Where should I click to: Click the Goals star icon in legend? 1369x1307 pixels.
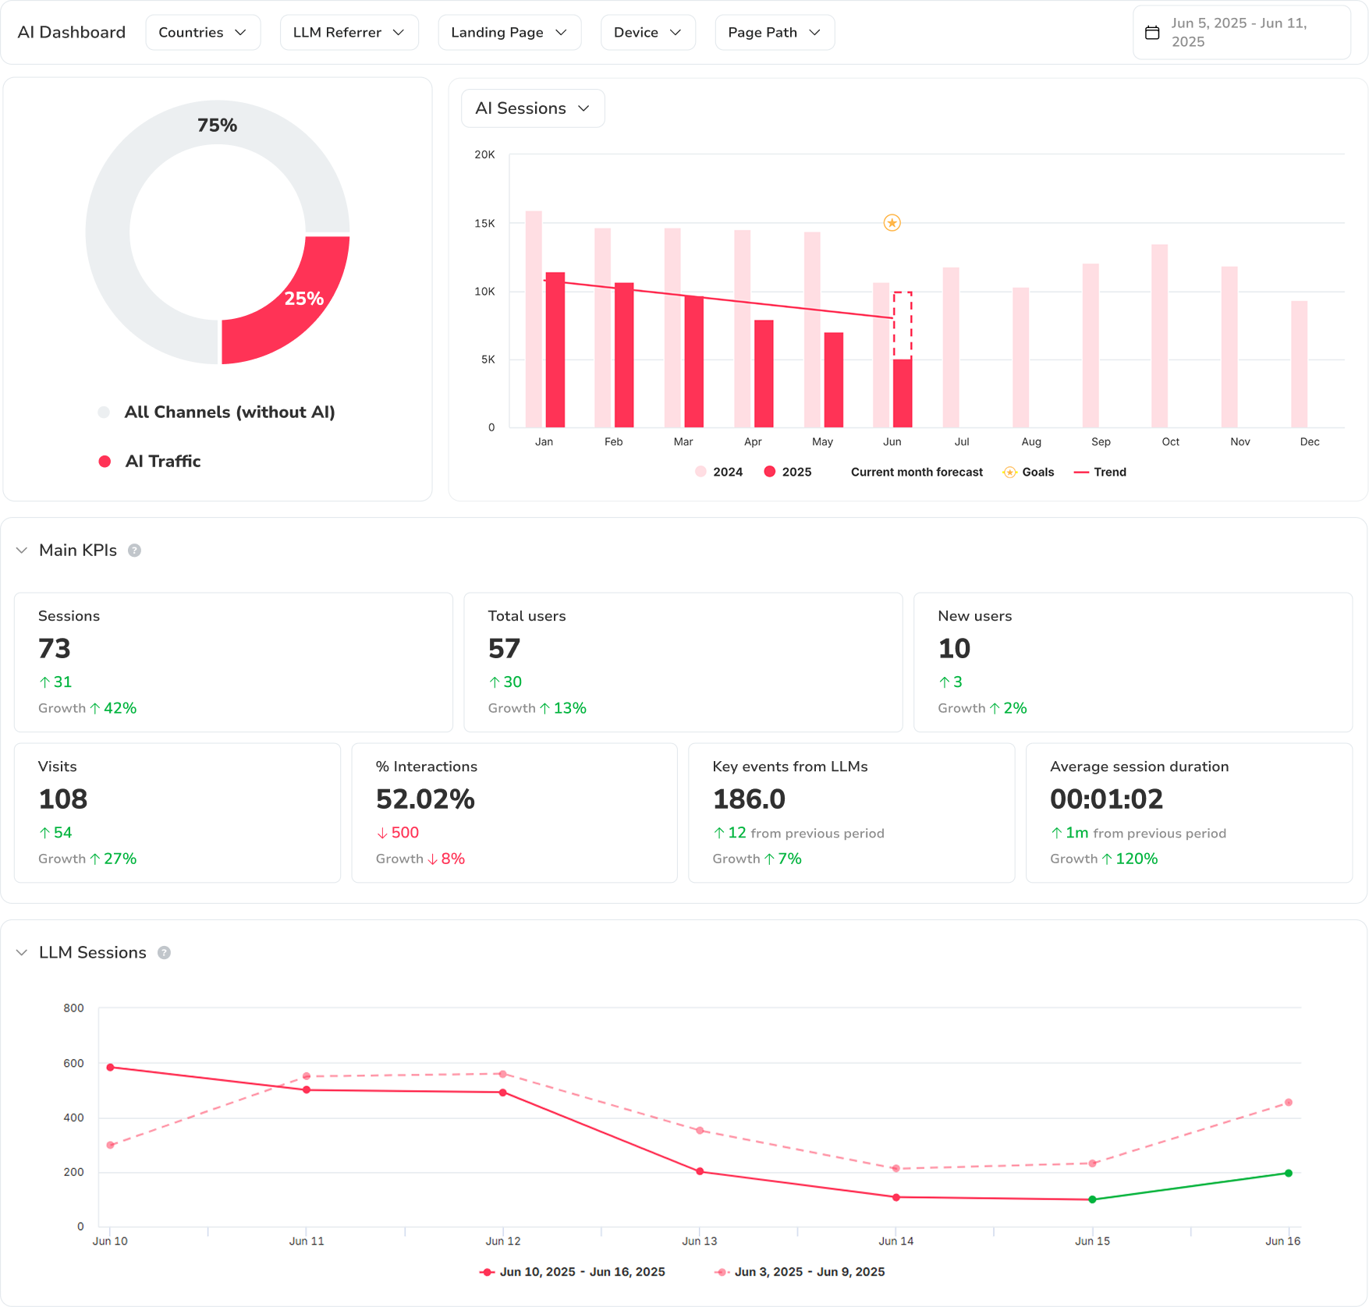(x=1009, y=473)
